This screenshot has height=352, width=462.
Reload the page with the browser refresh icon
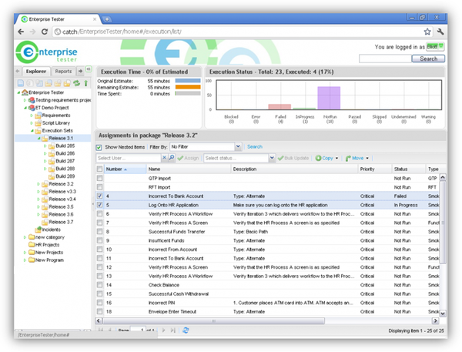(45, 32)
